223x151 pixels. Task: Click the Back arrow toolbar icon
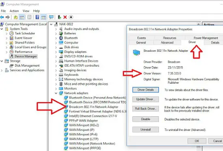(x=2, y=17)
